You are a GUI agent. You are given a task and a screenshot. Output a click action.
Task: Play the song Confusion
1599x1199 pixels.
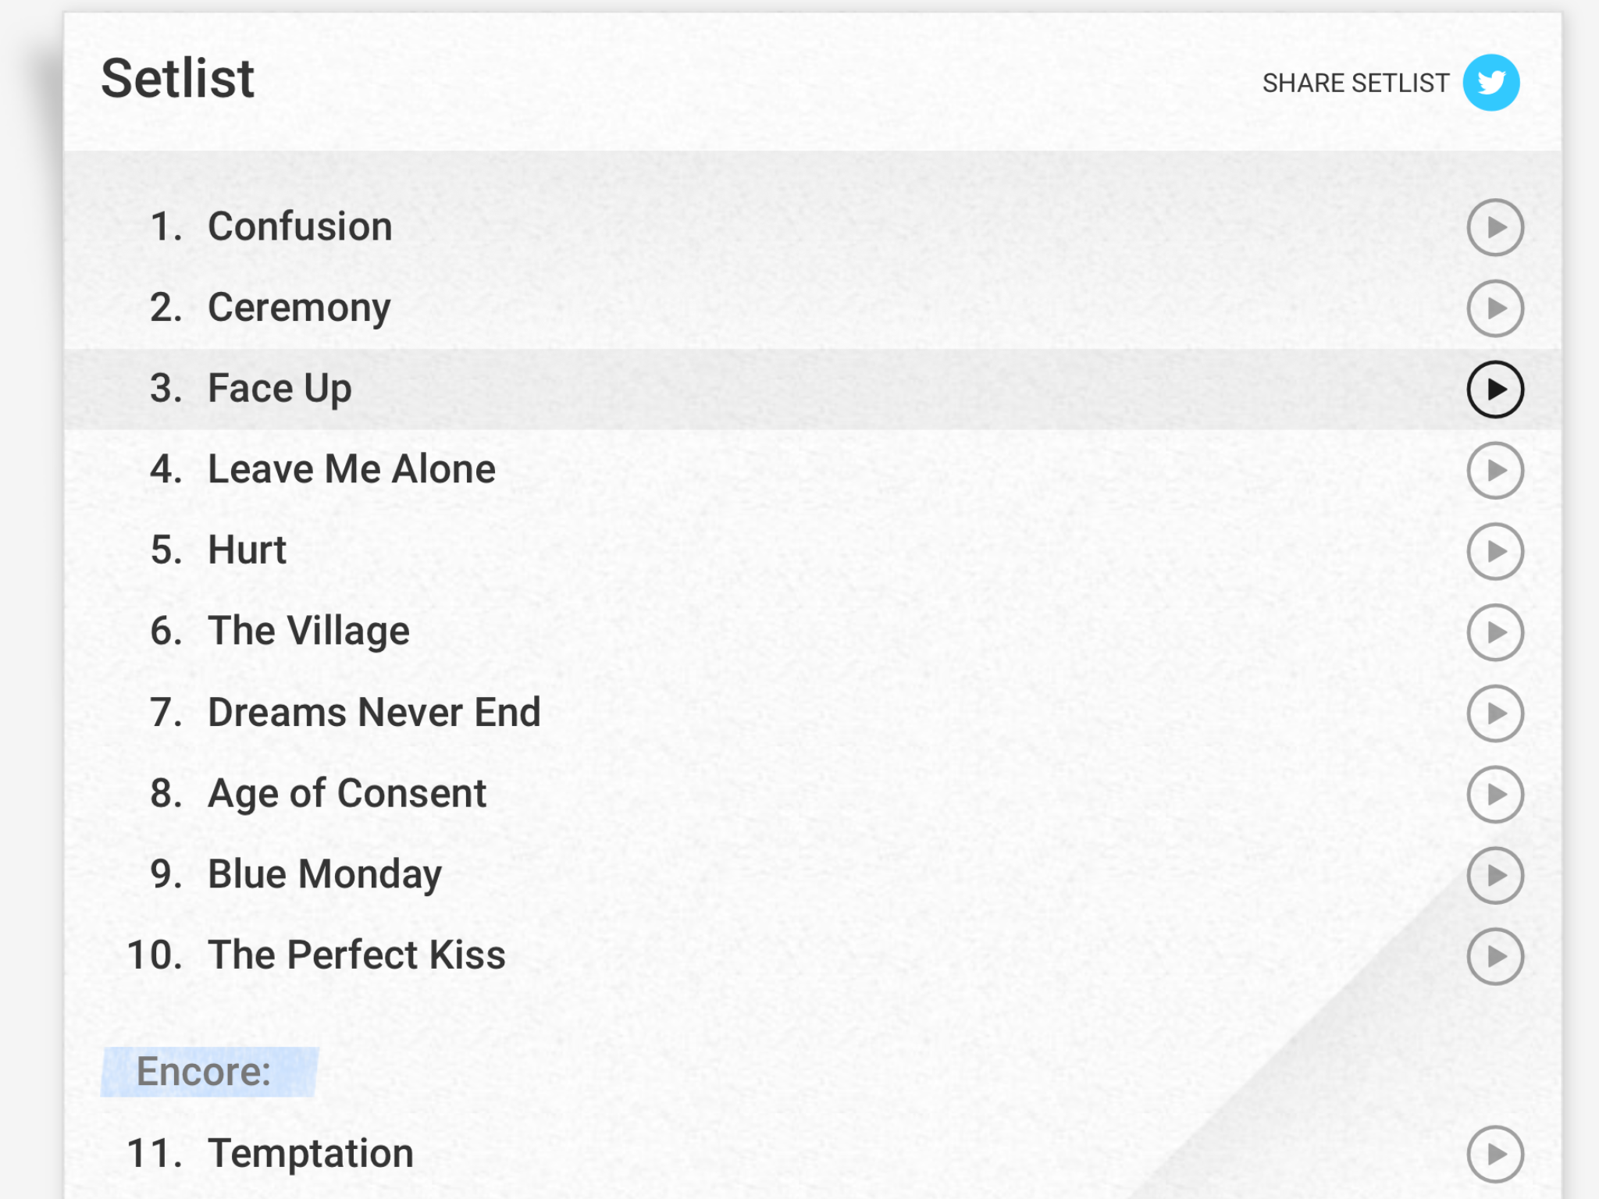[1495, 227]
